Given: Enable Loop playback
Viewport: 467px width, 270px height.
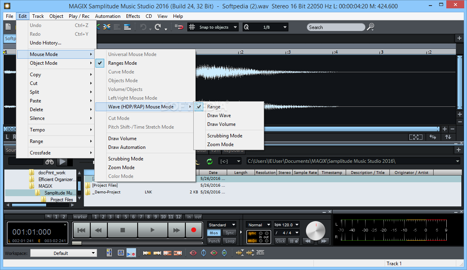Looking at the screenshot, I should point(230,241).
